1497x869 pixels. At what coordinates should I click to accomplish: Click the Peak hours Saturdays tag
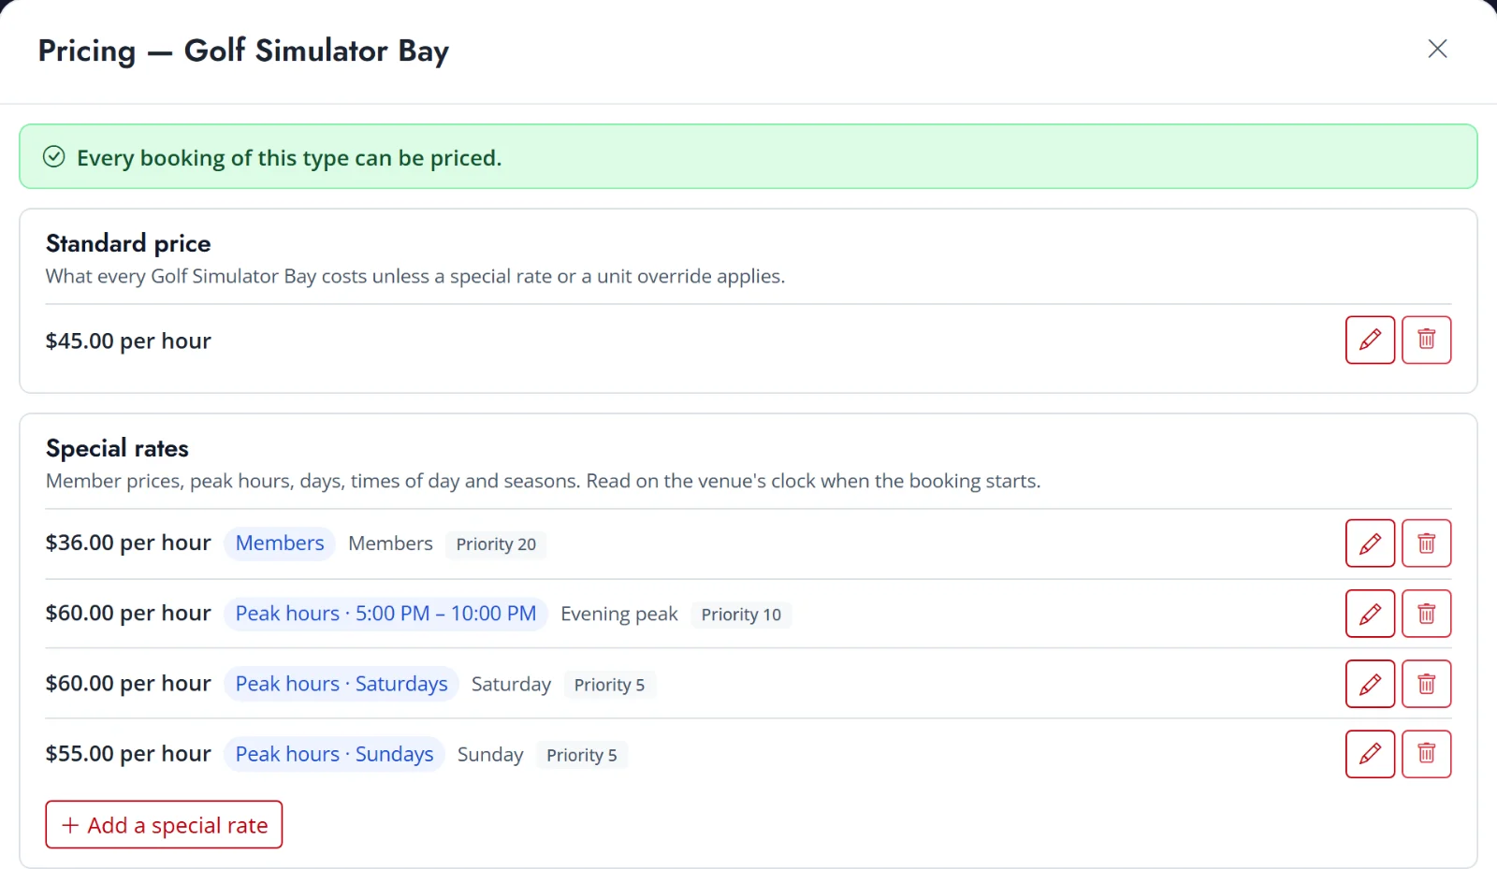pos(342,684)
